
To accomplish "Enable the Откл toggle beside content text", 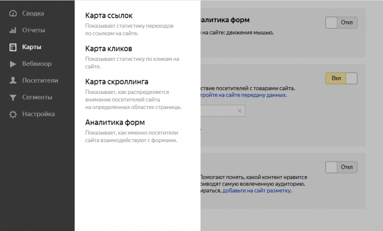I will click(x=341, y=167).
